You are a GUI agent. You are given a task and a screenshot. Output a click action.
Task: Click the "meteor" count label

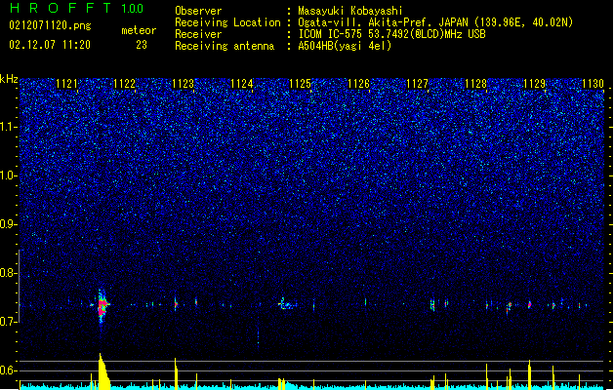[139, 30]
